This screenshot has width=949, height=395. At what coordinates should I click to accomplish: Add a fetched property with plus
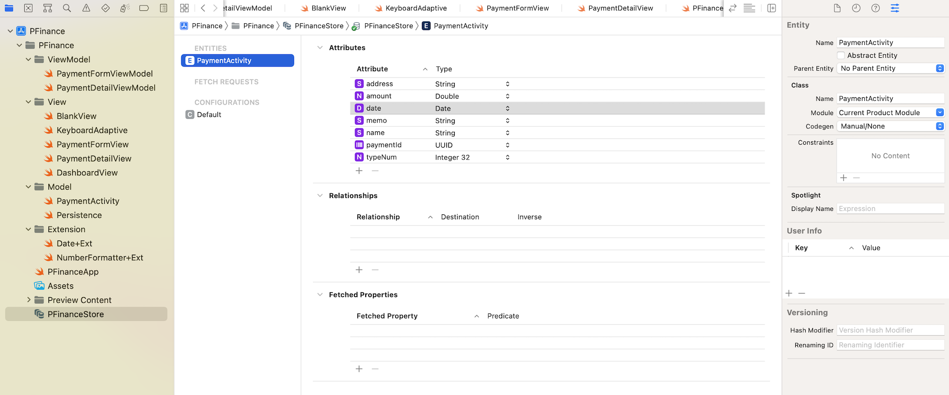coord(359,369)
